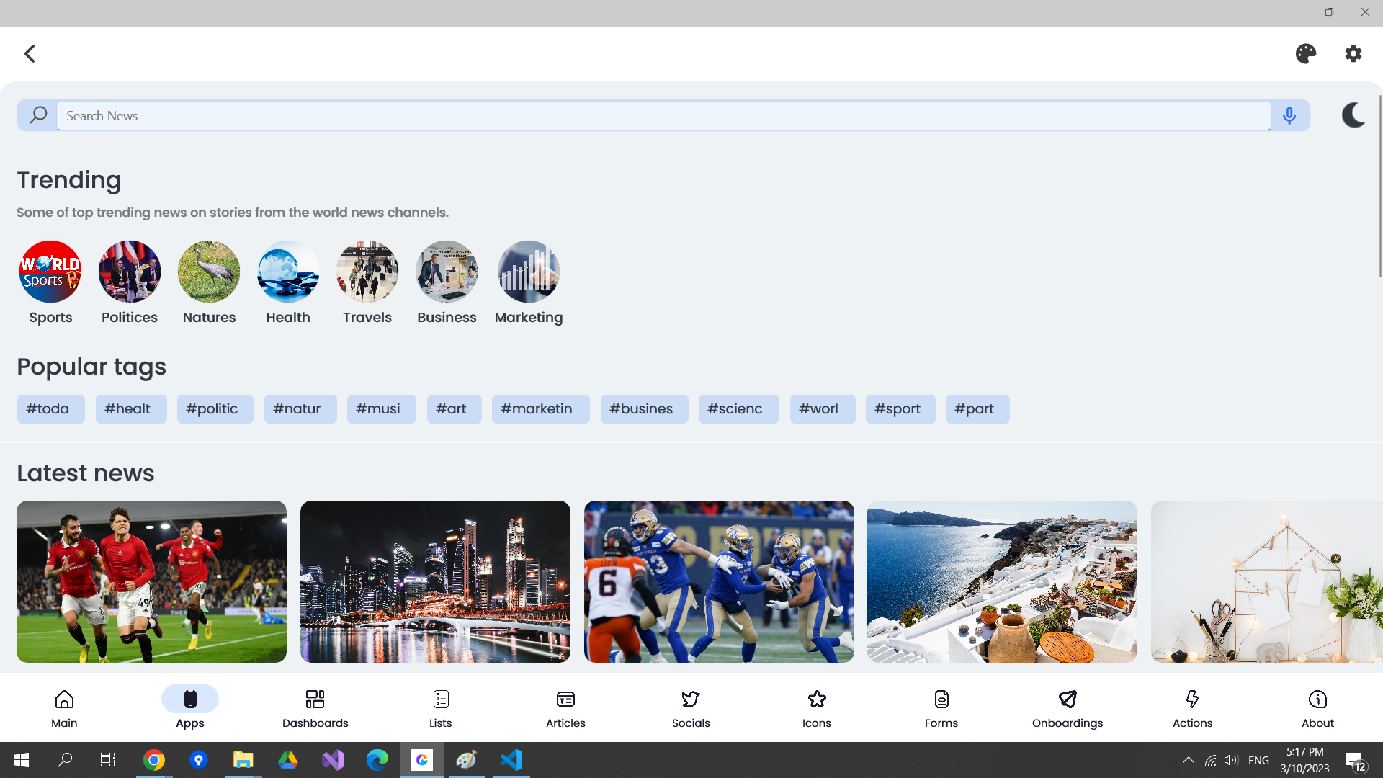Select the #marketin tag chip

coord(540,409)
